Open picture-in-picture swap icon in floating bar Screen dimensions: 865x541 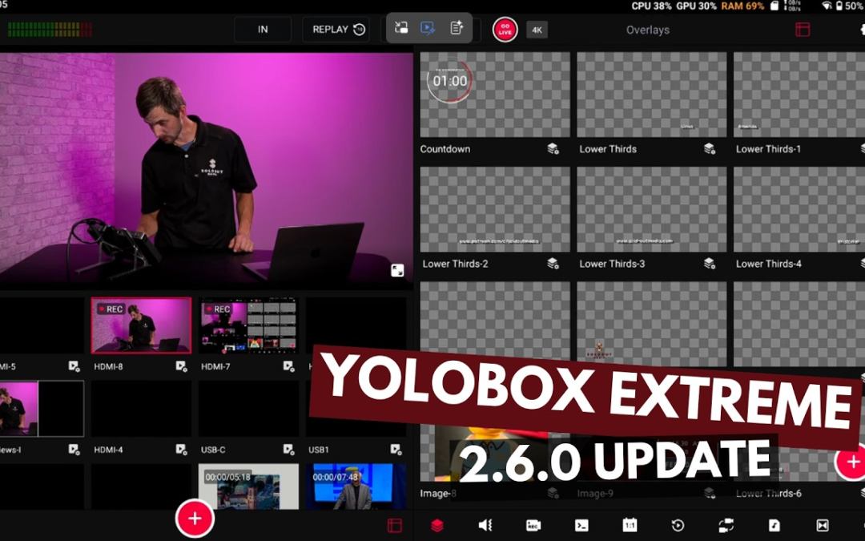[x=401, y=28]
